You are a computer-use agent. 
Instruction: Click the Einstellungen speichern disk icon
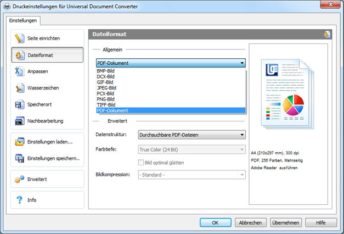coord(20,158)
